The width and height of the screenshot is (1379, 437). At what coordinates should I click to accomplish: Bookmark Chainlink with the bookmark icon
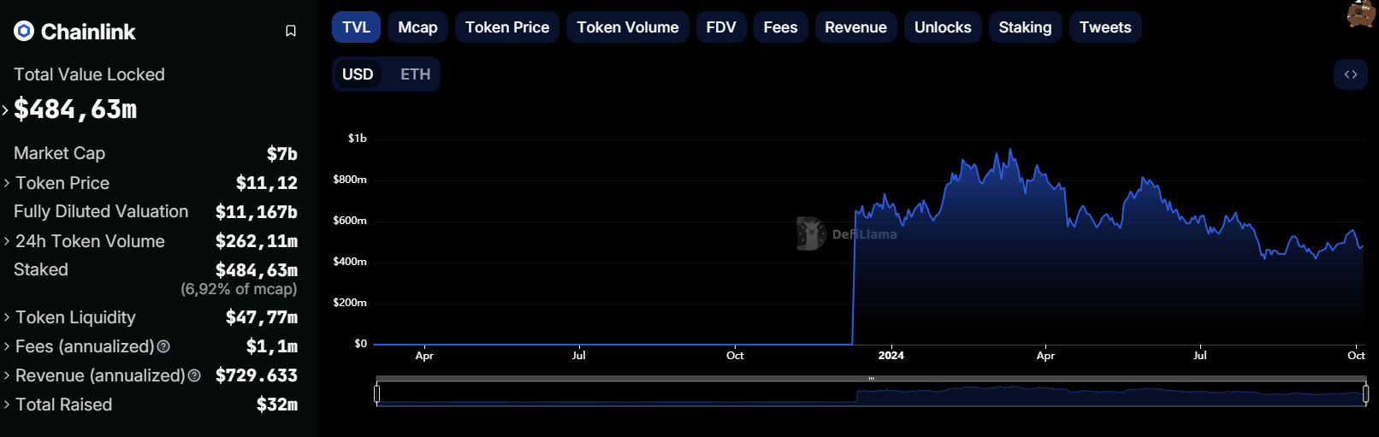[291, 31]
